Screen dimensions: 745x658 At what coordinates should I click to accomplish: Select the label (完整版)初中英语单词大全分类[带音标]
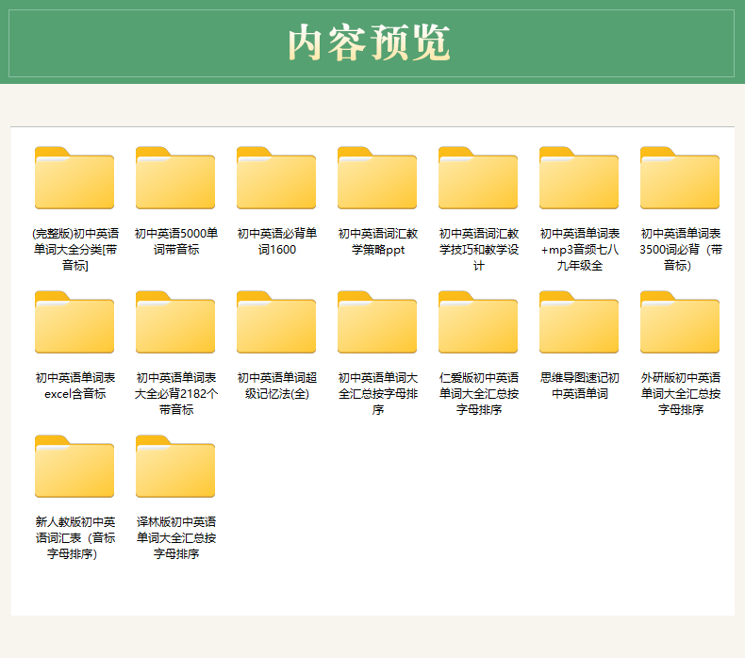75,250
